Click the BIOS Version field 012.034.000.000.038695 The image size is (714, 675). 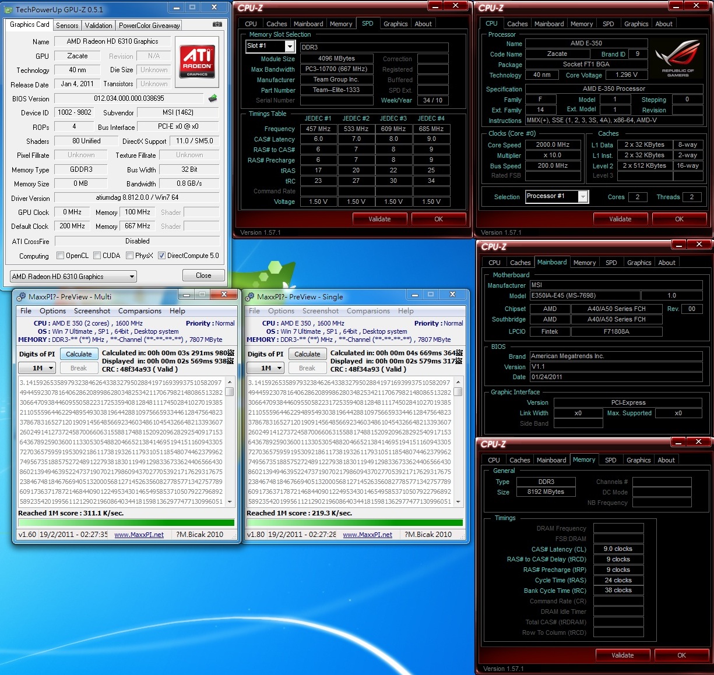coord(129,98)
